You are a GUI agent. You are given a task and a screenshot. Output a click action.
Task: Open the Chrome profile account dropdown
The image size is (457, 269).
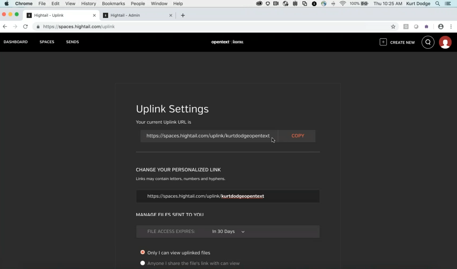(x=441, y=27)
